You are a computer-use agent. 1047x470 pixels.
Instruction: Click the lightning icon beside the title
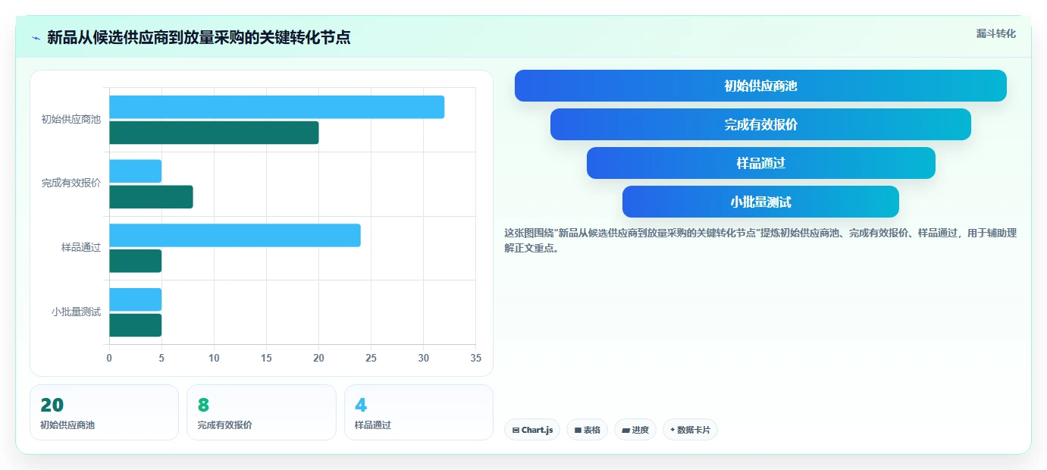(x=36, y=38)
